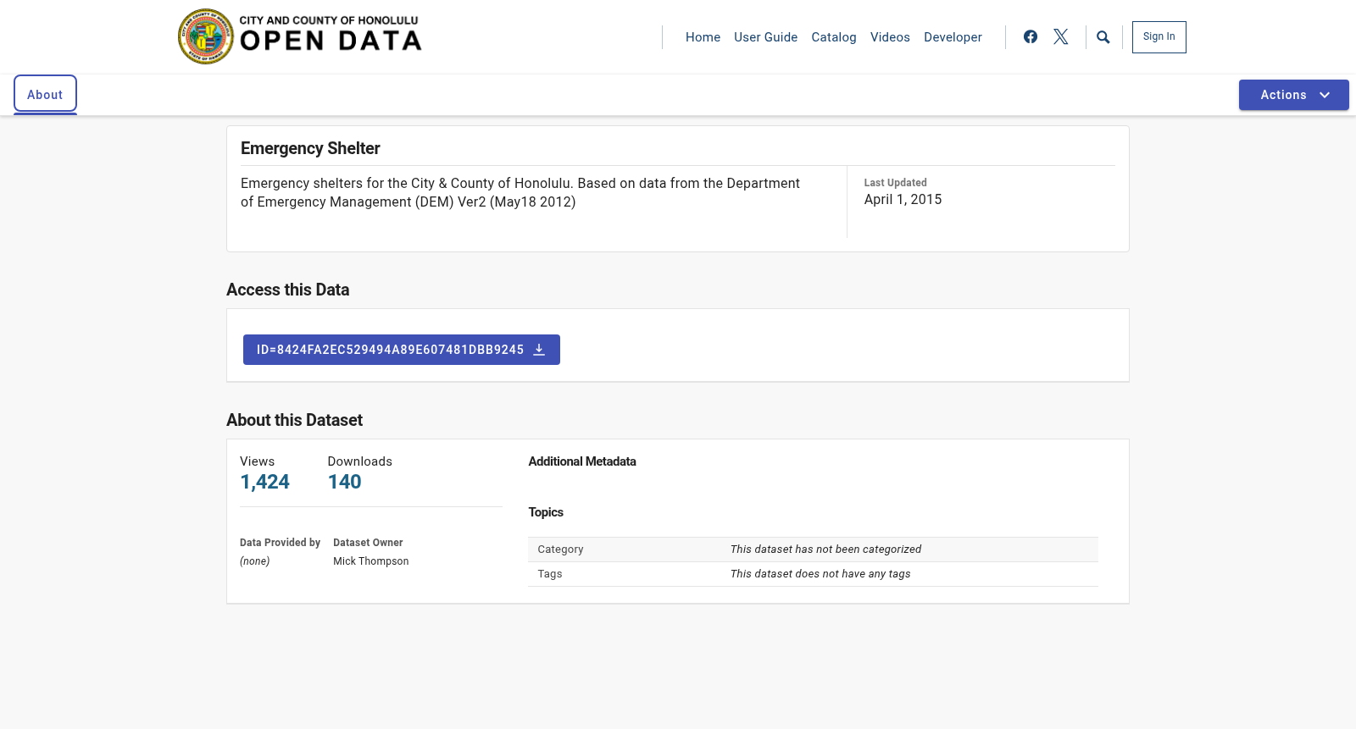Open the Facebook page icon

pos(1031,36)
